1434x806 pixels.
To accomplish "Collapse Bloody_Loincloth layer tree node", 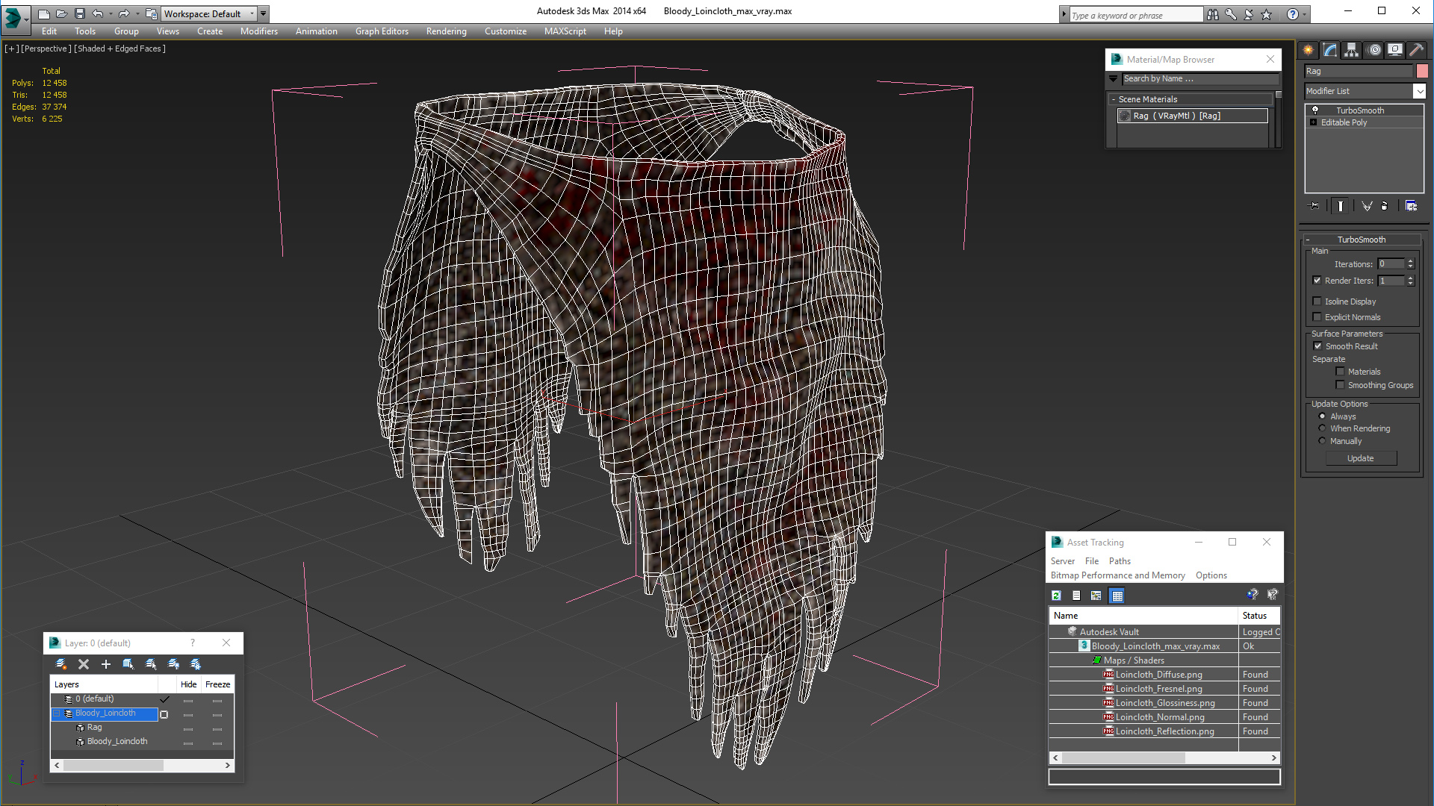I will pos(56,713).
